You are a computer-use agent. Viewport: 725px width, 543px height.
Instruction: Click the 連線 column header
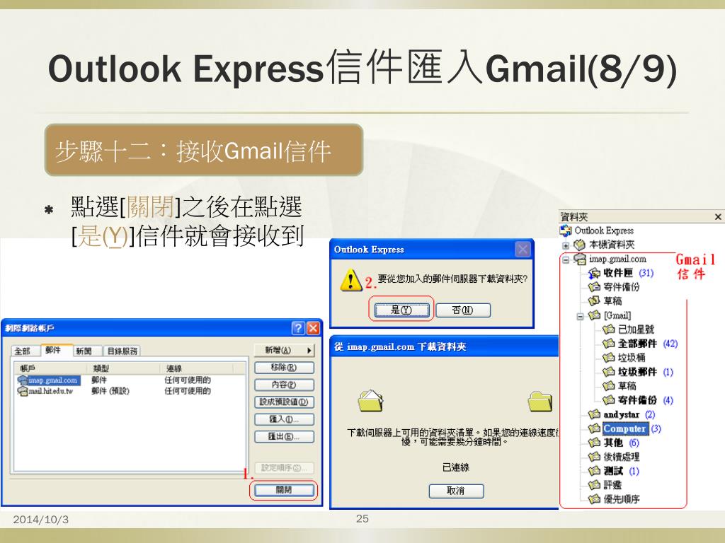[197, 368]
